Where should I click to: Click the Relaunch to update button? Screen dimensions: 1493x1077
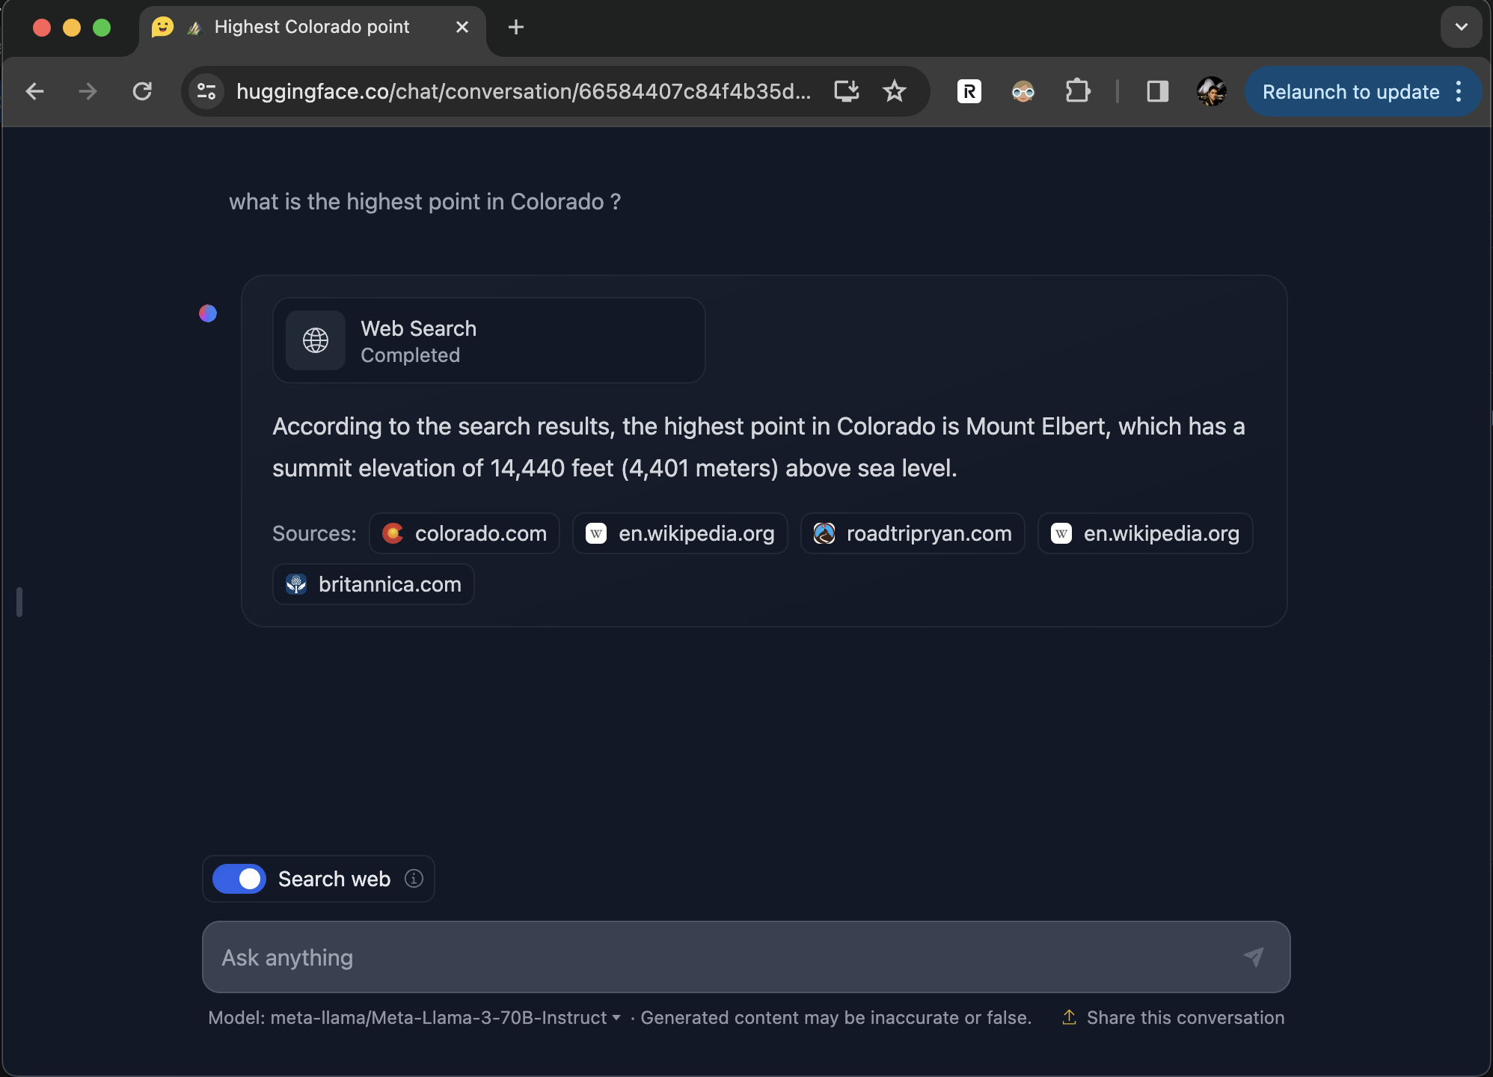[1349, 91]
